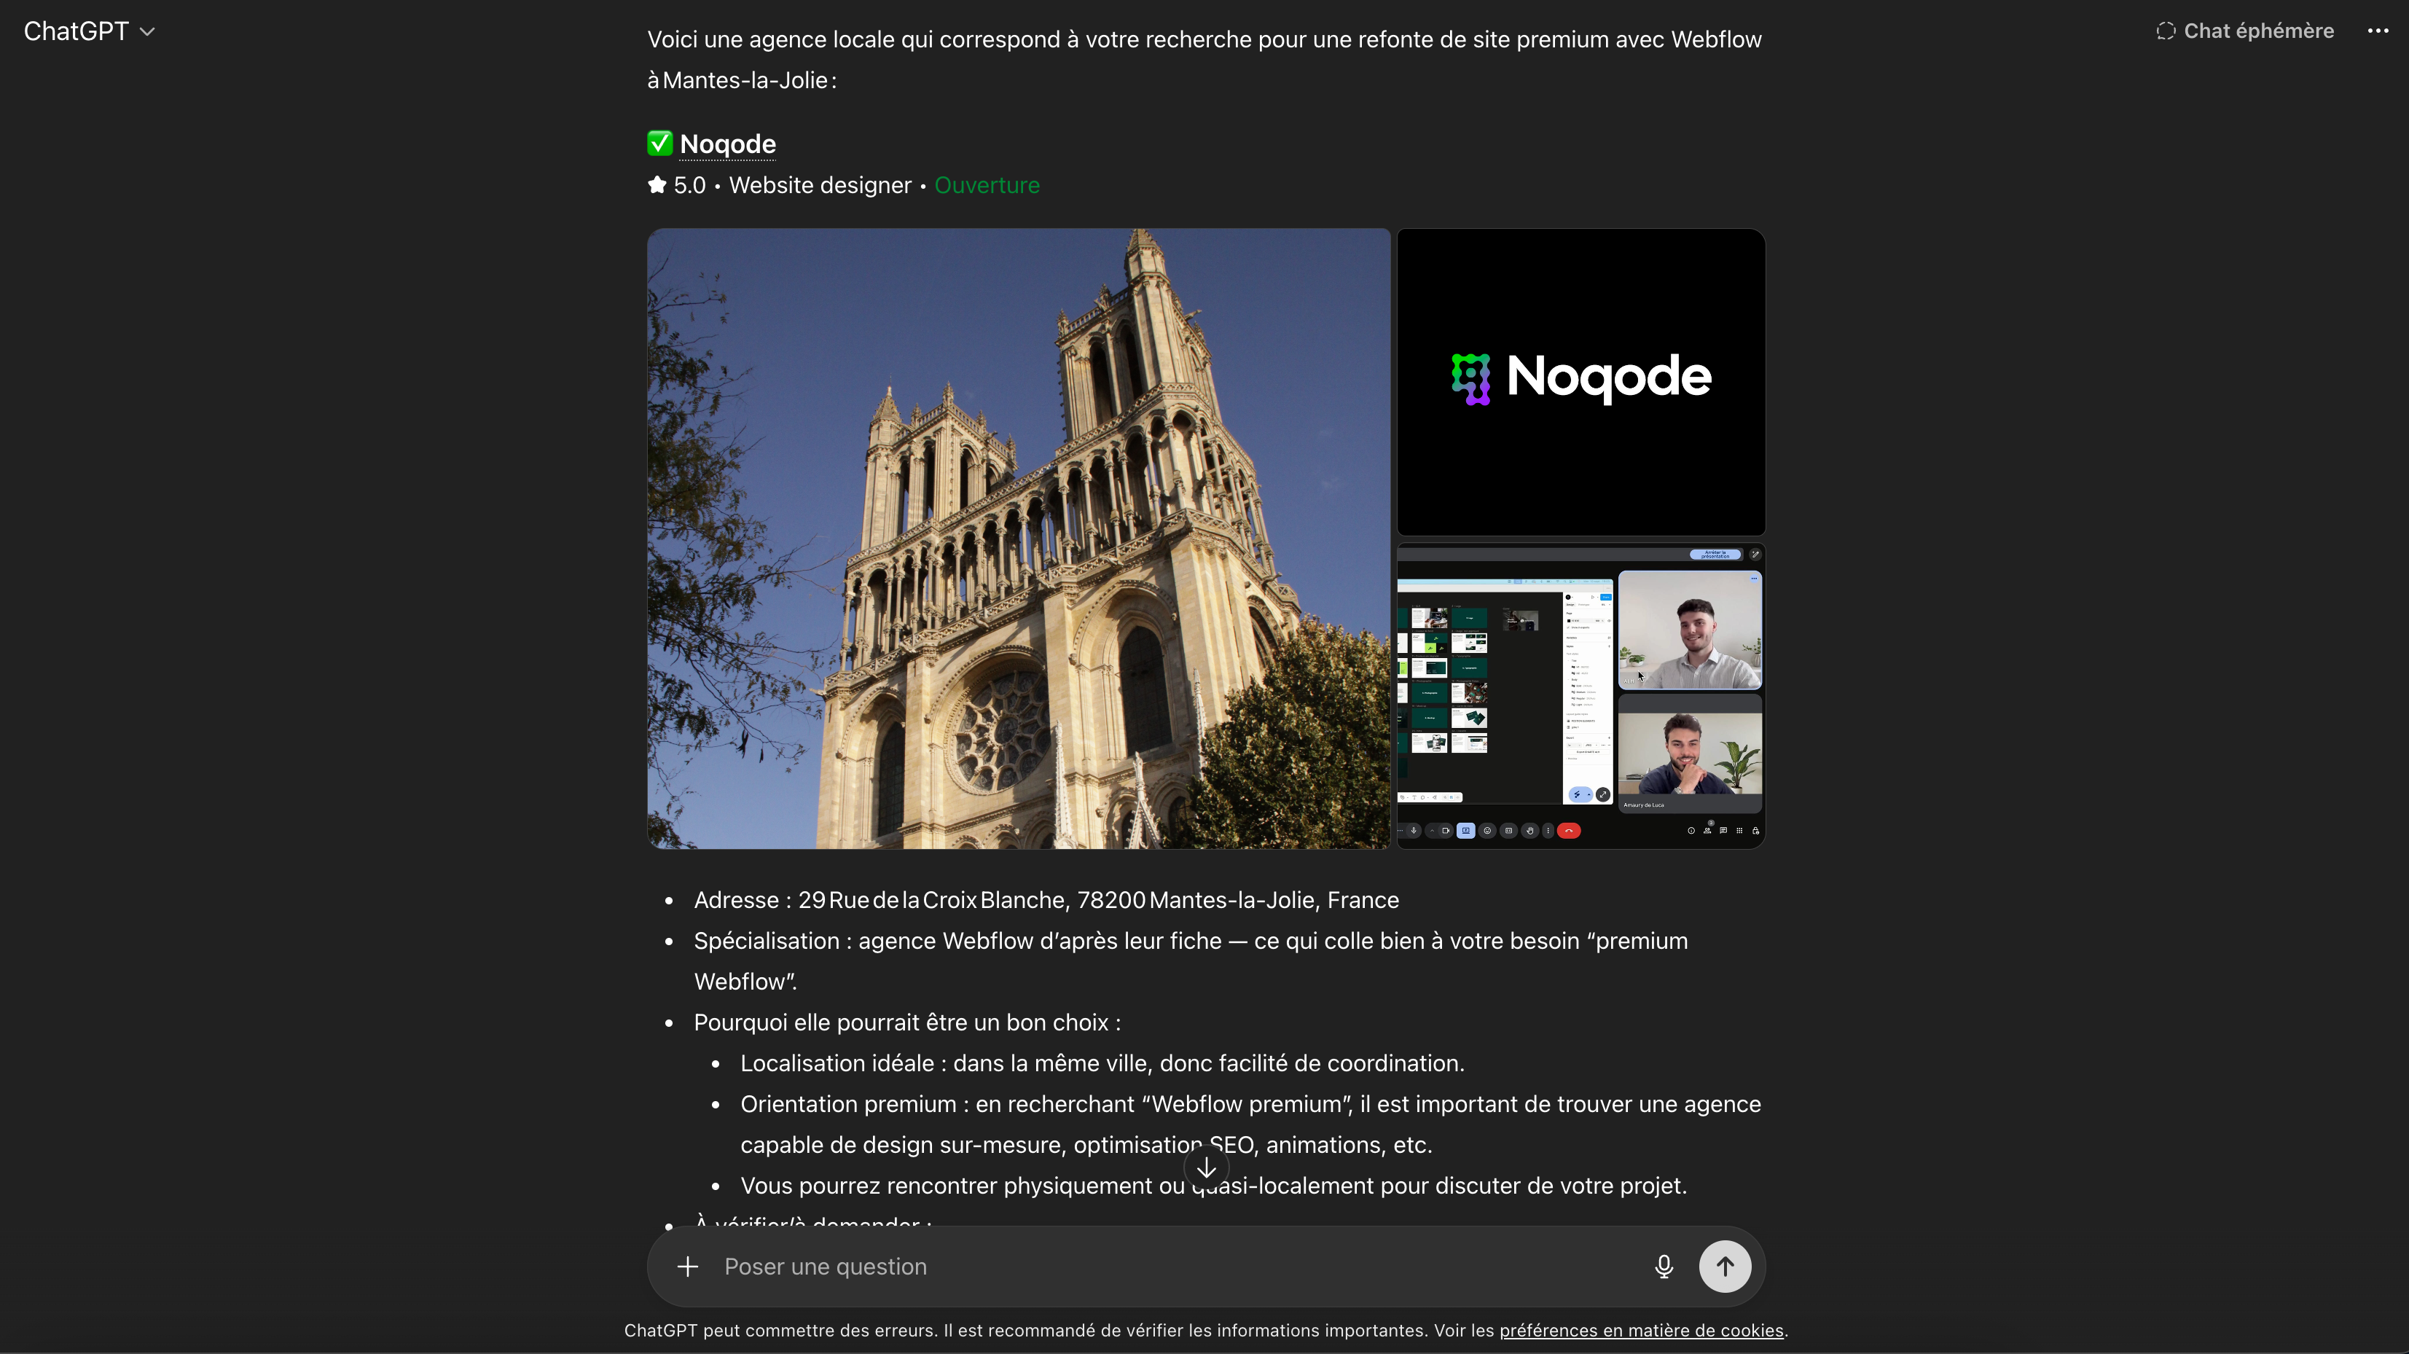
Task: Open the plus attachment icon
Action: click(687, 1266)
